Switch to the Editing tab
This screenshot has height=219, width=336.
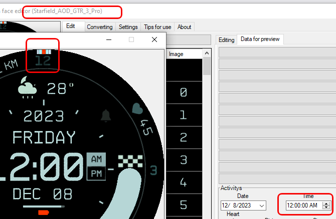(x=226, y=40)
